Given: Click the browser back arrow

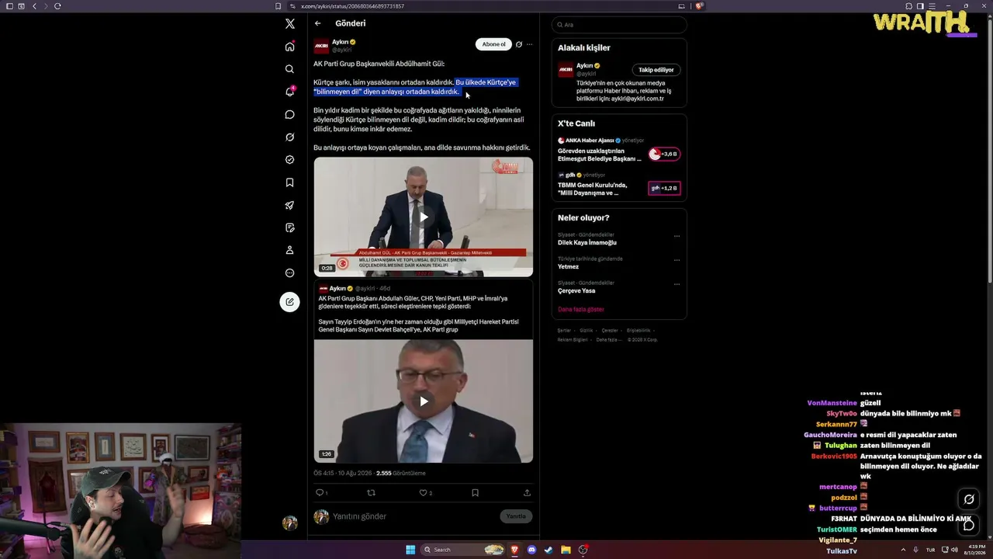Looking at the screenshot, I should point(34,6).
